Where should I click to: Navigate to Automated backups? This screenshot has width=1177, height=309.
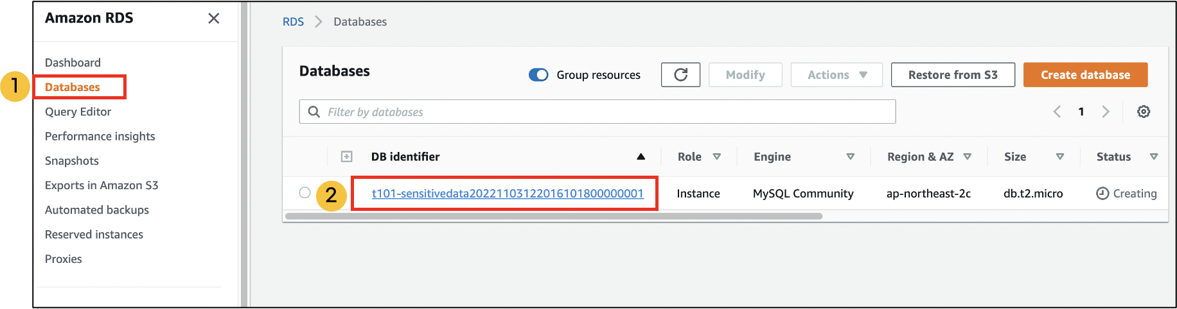pos(96,210)
